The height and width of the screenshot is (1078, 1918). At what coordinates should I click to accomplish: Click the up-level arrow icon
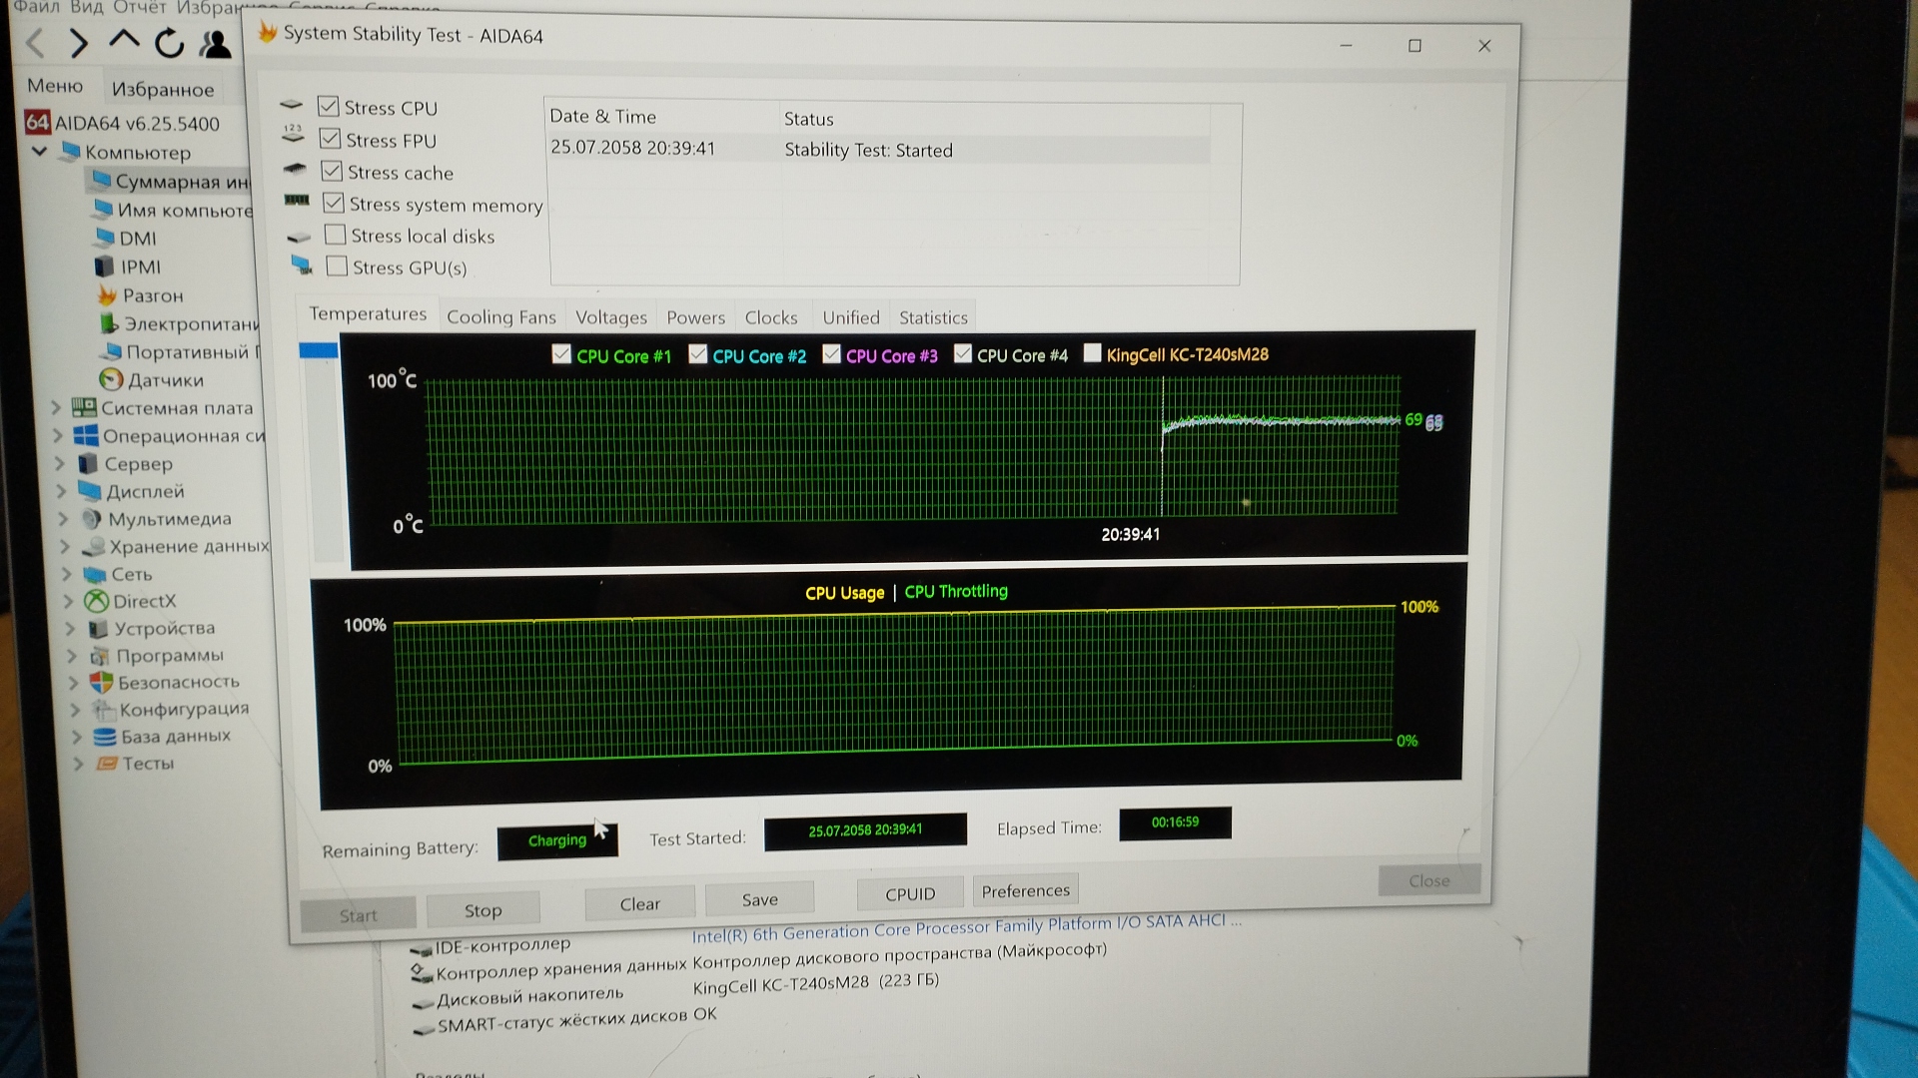(124, 40)
